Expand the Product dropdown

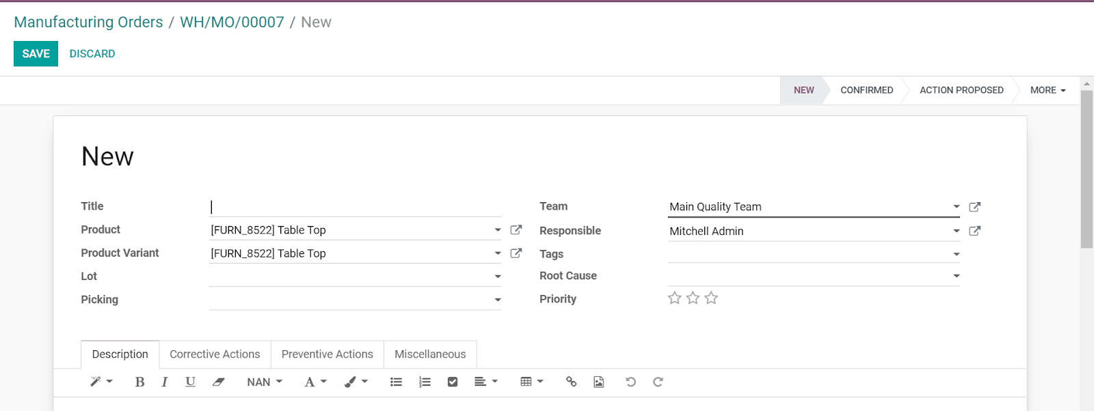pyautogui.click(x=498, y=230)
